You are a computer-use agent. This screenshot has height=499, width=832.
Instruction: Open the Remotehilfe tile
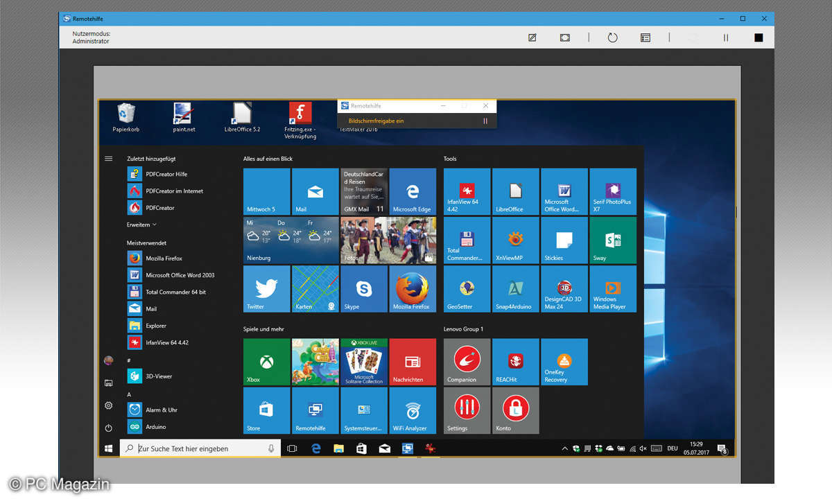click(315, 410)
